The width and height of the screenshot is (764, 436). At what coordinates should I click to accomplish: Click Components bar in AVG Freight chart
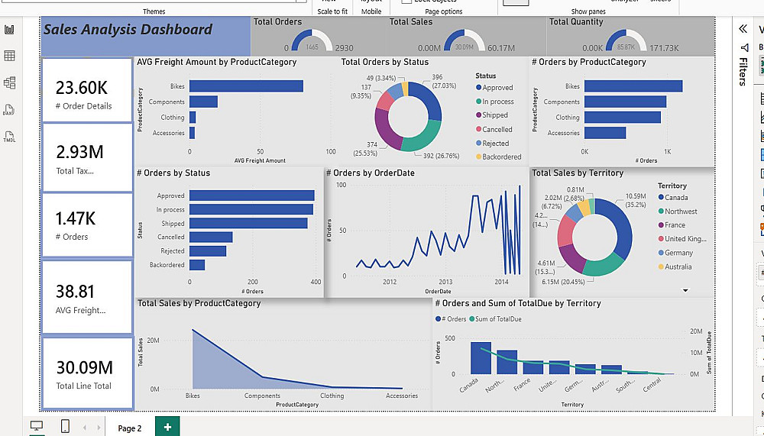203,102
